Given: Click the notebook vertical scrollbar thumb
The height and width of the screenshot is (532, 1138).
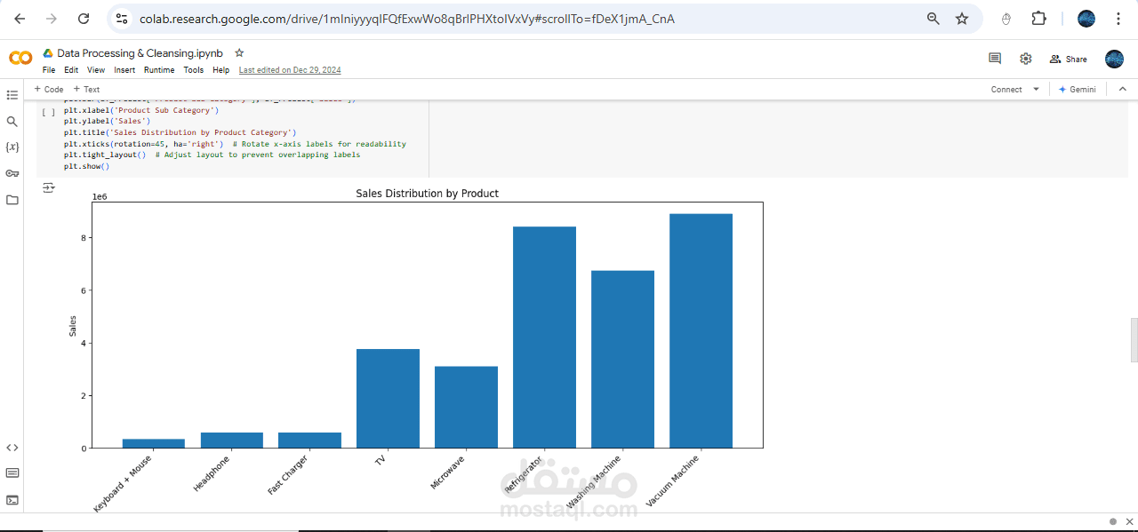Looking at the screenshot, I should [1134, 340].
